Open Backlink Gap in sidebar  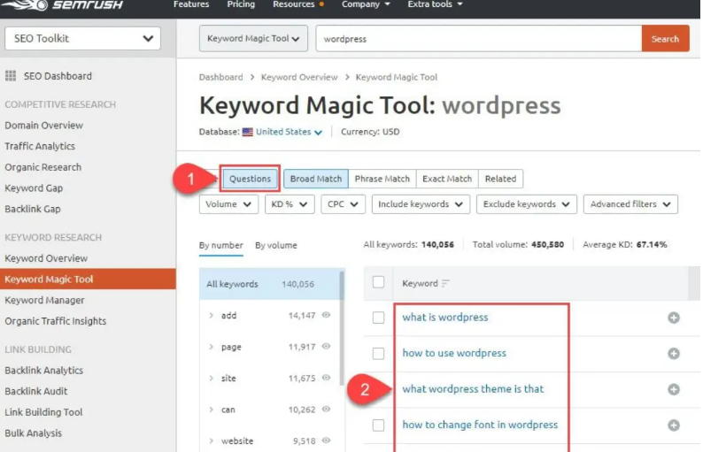coord(33,209)
